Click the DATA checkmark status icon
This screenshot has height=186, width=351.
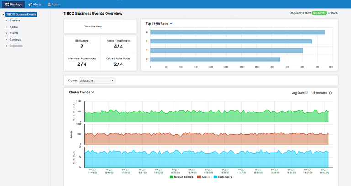click(329, 13)
